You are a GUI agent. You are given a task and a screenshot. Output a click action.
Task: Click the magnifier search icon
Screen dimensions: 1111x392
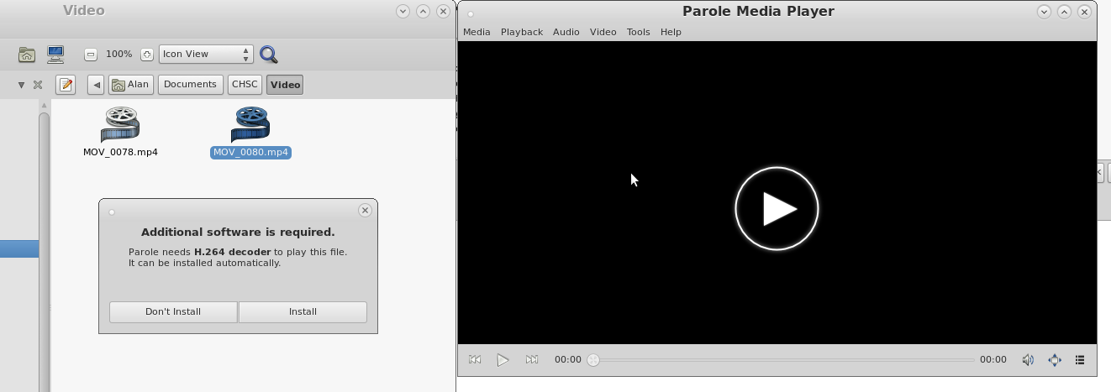point(269,55)
